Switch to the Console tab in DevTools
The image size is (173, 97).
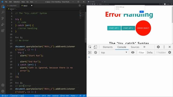pos(122,47)
